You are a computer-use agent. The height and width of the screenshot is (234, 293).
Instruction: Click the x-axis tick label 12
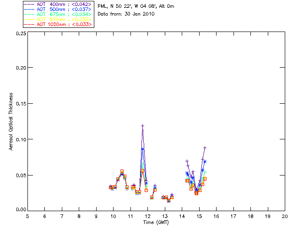pyautogui.click(x=147, y=217)
